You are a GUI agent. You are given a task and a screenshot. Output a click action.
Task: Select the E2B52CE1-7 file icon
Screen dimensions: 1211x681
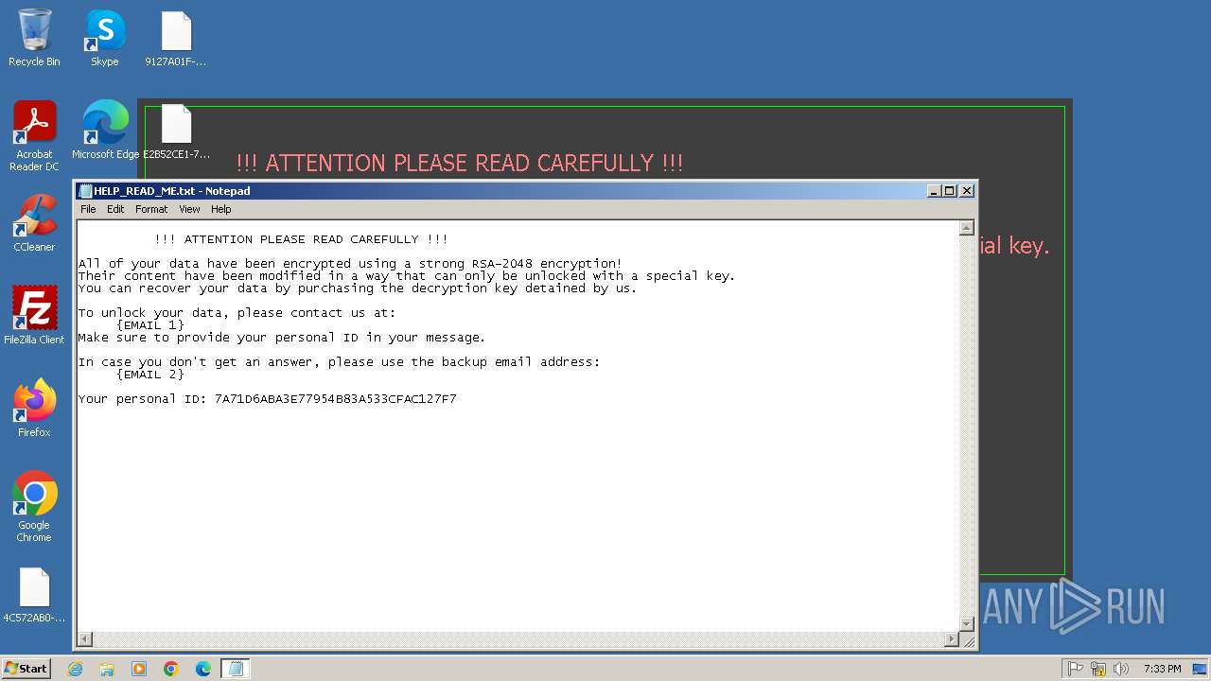pos(177,130)
